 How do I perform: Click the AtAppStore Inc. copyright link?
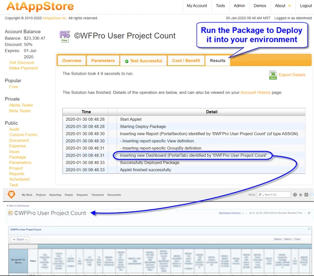click(x=55, y=18)
